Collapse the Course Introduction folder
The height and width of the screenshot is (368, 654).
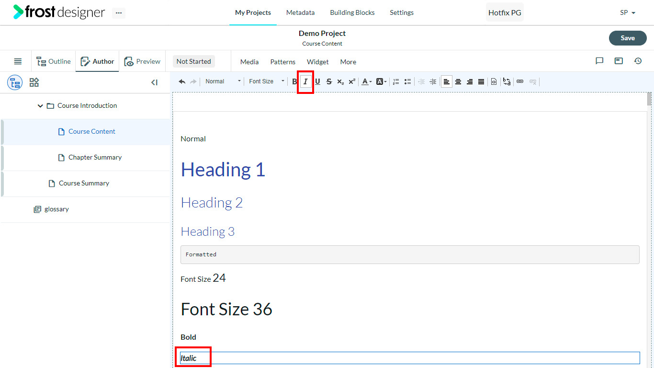tap(40, 106)
